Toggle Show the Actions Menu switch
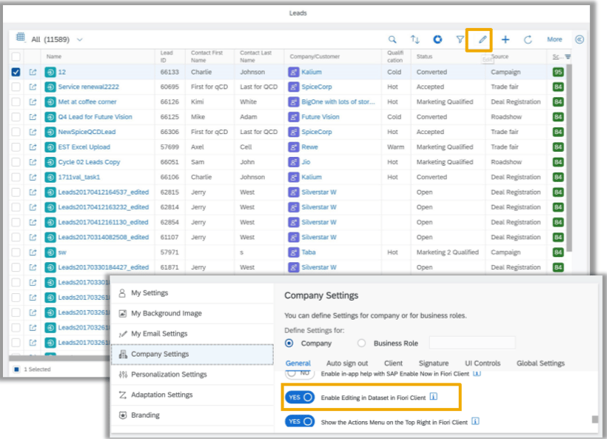 click(x=300, y=421)
